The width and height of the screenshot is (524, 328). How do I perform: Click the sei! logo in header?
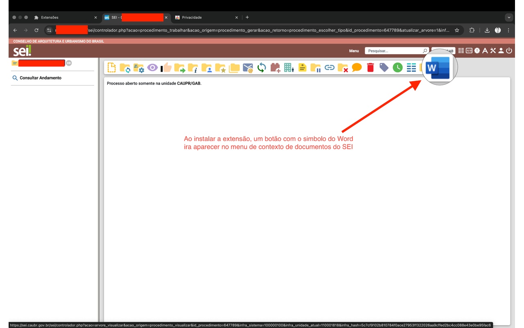point(22,51)
